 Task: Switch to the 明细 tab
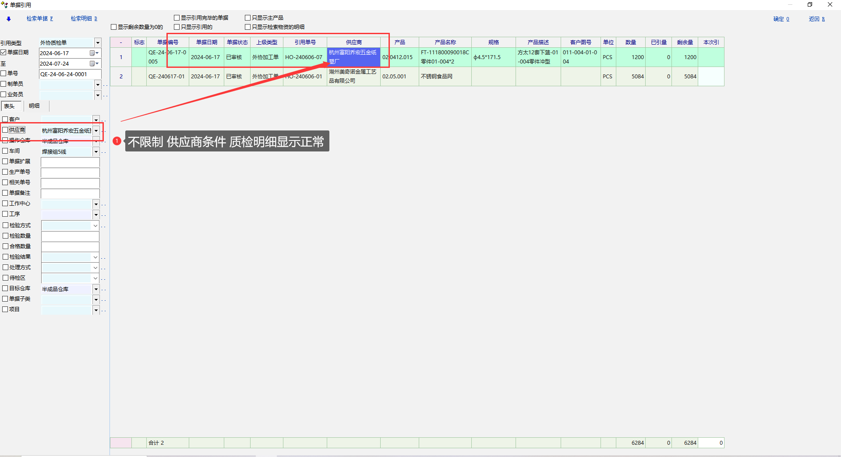(x=34, y=106)
